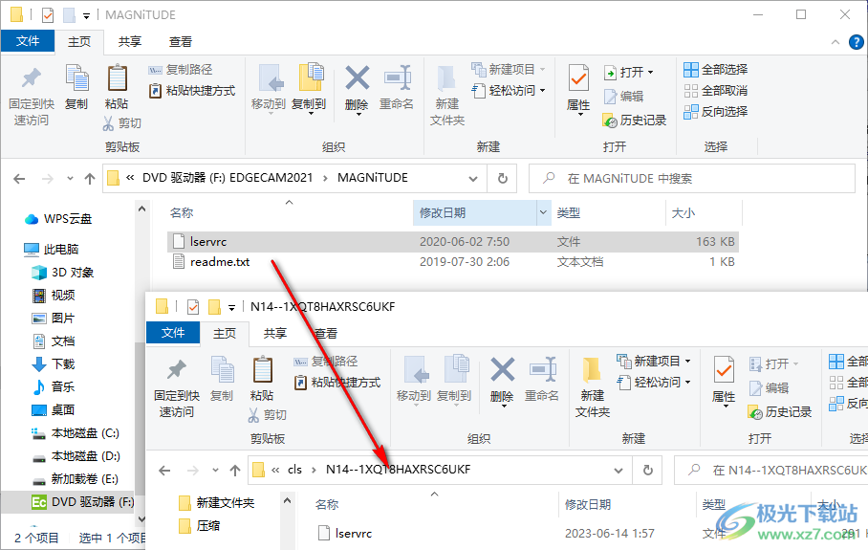This screenshot has height=550, width=868.
Task: Select 主页 tab in MAGNiTUDE window
Action: (79, 41)
